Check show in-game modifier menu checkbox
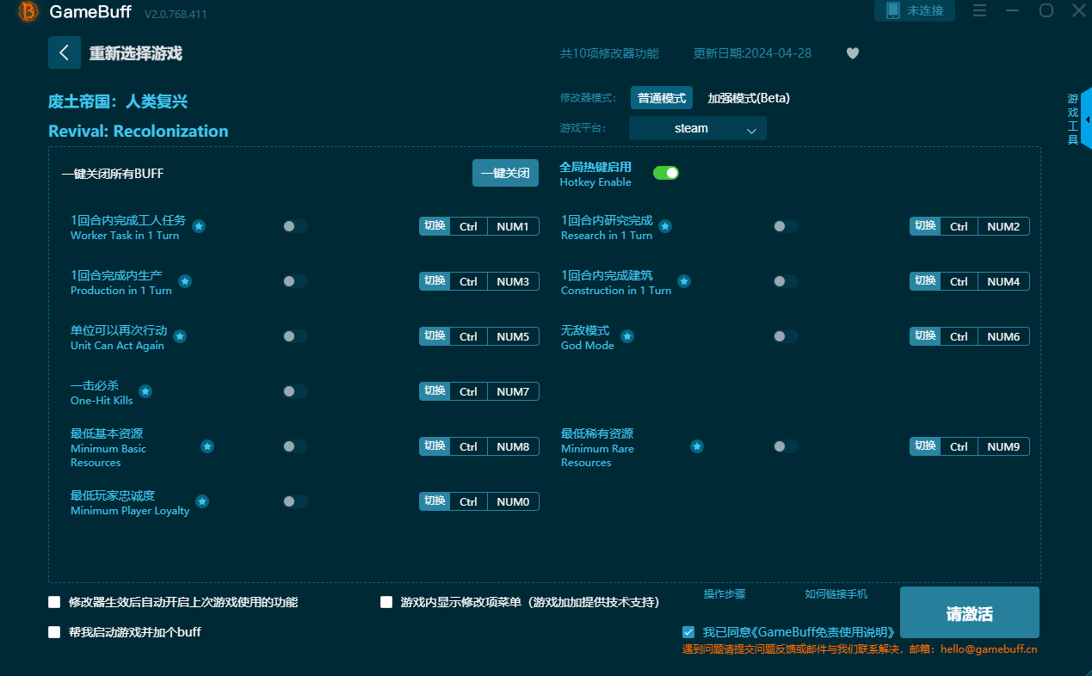 pos(386,602)
